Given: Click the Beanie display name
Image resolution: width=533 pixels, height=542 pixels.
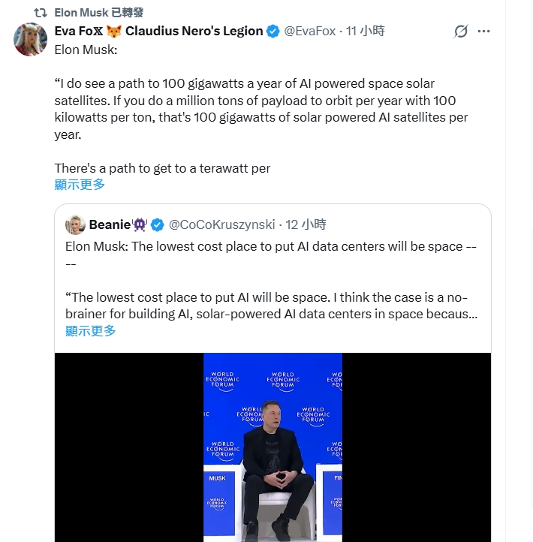Looking at the screenshot, I should 109,224.
